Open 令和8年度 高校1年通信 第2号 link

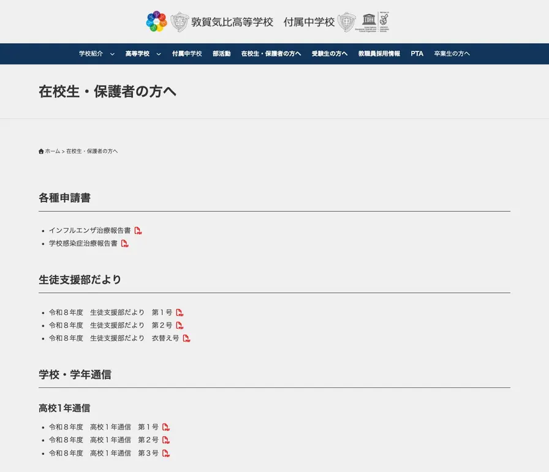(x=104, y=440)
